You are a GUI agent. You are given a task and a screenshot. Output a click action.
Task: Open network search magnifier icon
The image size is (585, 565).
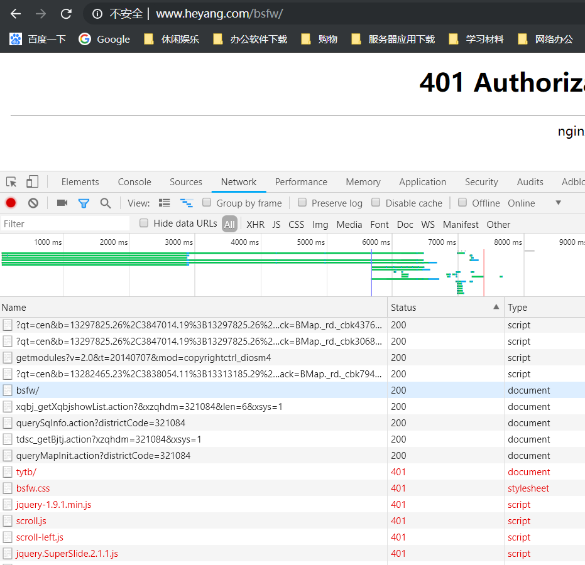coord(106,203)
